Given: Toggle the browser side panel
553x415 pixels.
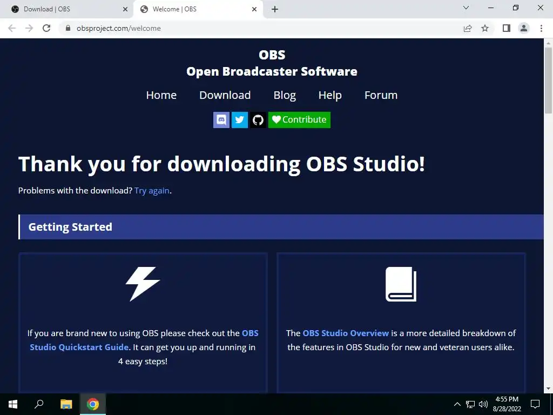Looking at the screenshot, I should pyautogui.click(x=507, y=28).
